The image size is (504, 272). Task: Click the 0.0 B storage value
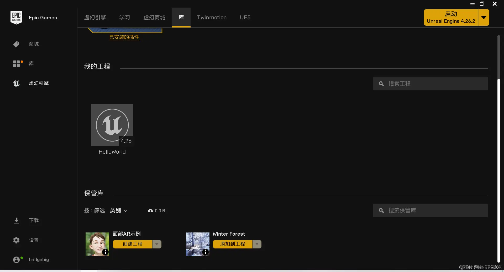coord(160,211)
